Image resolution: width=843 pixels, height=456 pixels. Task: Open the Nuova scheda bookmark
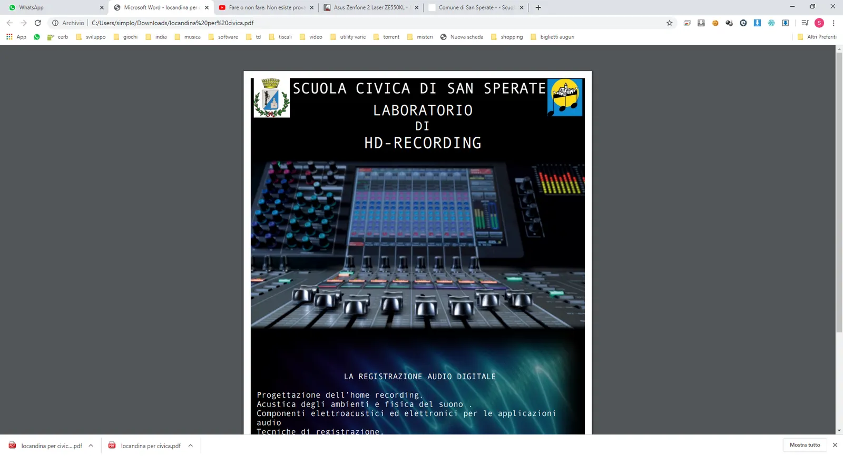462,37
